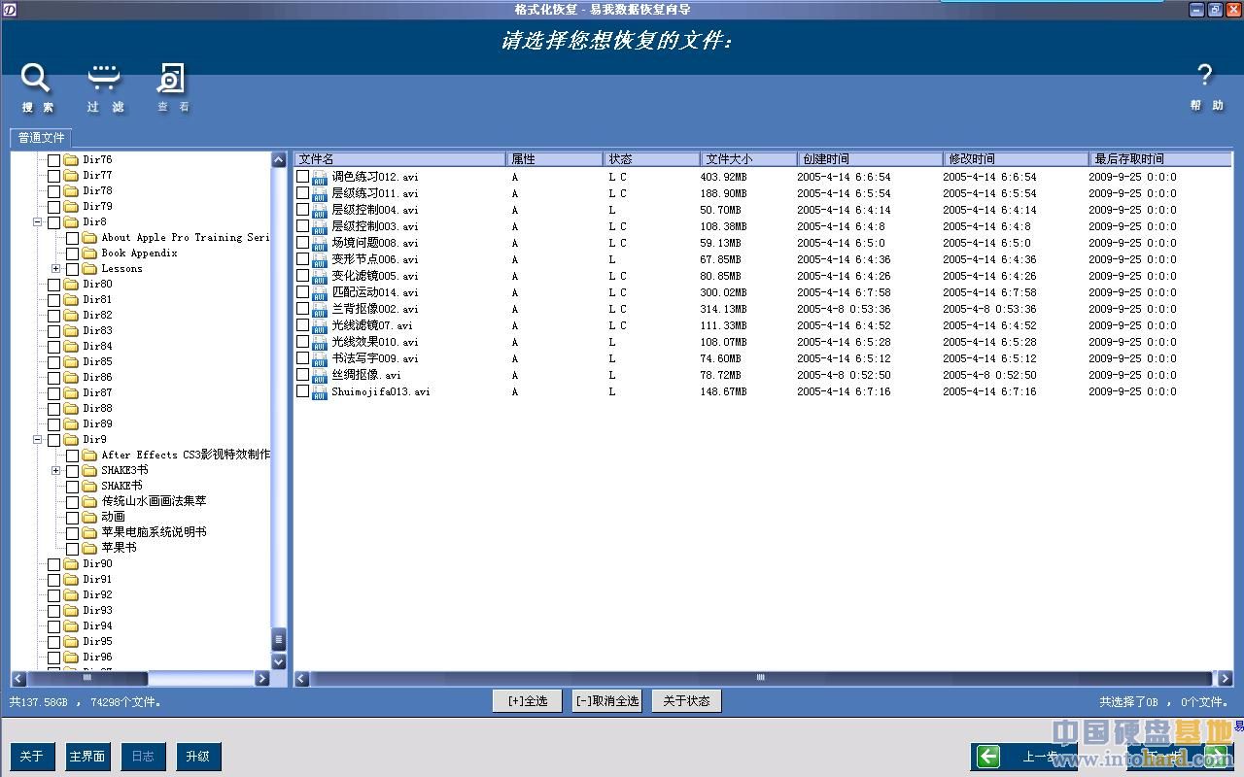Image resolution: width=1244 pixels, height=777 pixels.
Task: Open the Filter tool icon
Action: coord(104,79)
